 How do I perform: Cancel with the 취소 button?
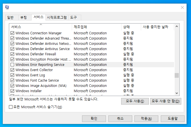[x=120, y=119]
